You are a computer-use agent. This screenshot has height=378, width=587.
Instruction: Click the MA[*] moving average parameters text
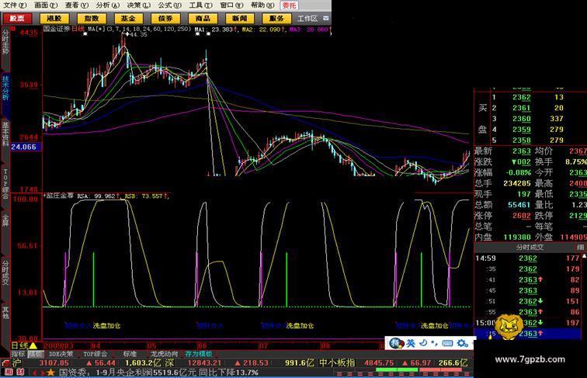139,29
